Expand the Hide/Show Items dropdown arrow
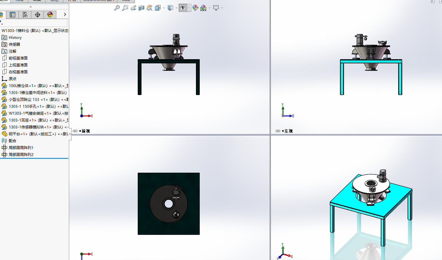The image size is (442, 260). click(189, 8)
